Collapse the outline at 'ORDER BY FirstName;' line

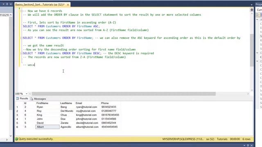tap(22, 38)
